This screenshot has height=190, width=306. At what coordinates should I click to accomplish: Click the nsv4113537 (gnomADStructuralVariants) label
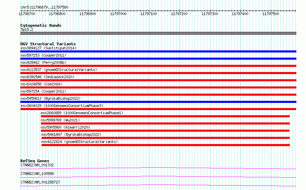59,70
